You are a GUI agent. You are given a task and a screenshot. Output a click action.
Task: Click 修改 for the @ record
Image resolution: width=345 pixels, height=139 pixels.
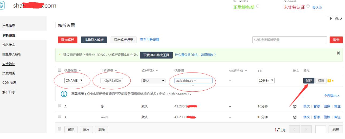306,106
